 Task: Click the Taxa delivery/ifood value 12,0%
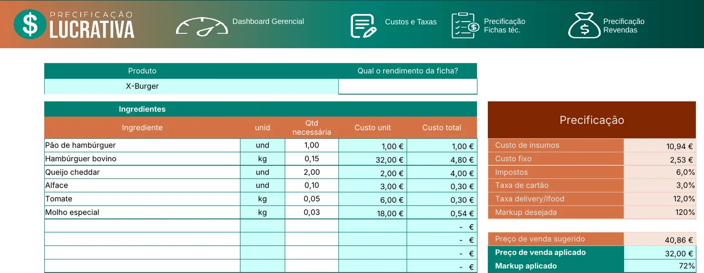660,199
